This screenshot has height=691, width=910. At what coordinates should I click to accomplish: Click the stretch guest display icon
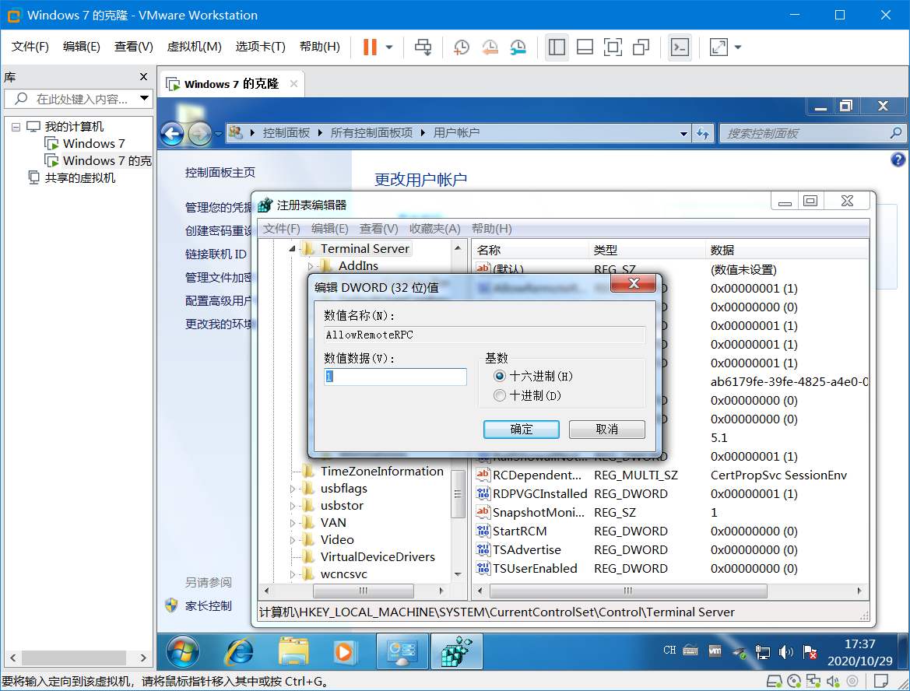coord(719,47)
